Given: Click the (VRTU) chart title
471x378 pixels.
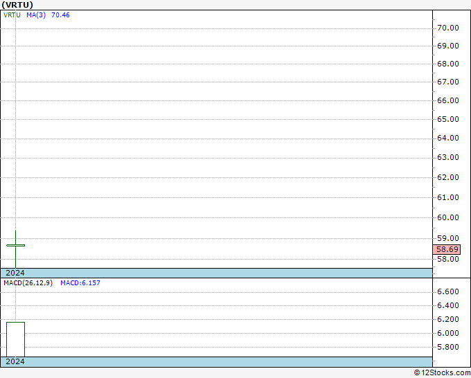Looking at the screenshot, I should coord(17,5).
